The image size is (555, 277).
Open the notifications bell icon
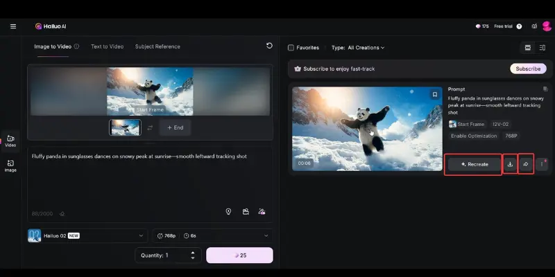tap(534, 26)
